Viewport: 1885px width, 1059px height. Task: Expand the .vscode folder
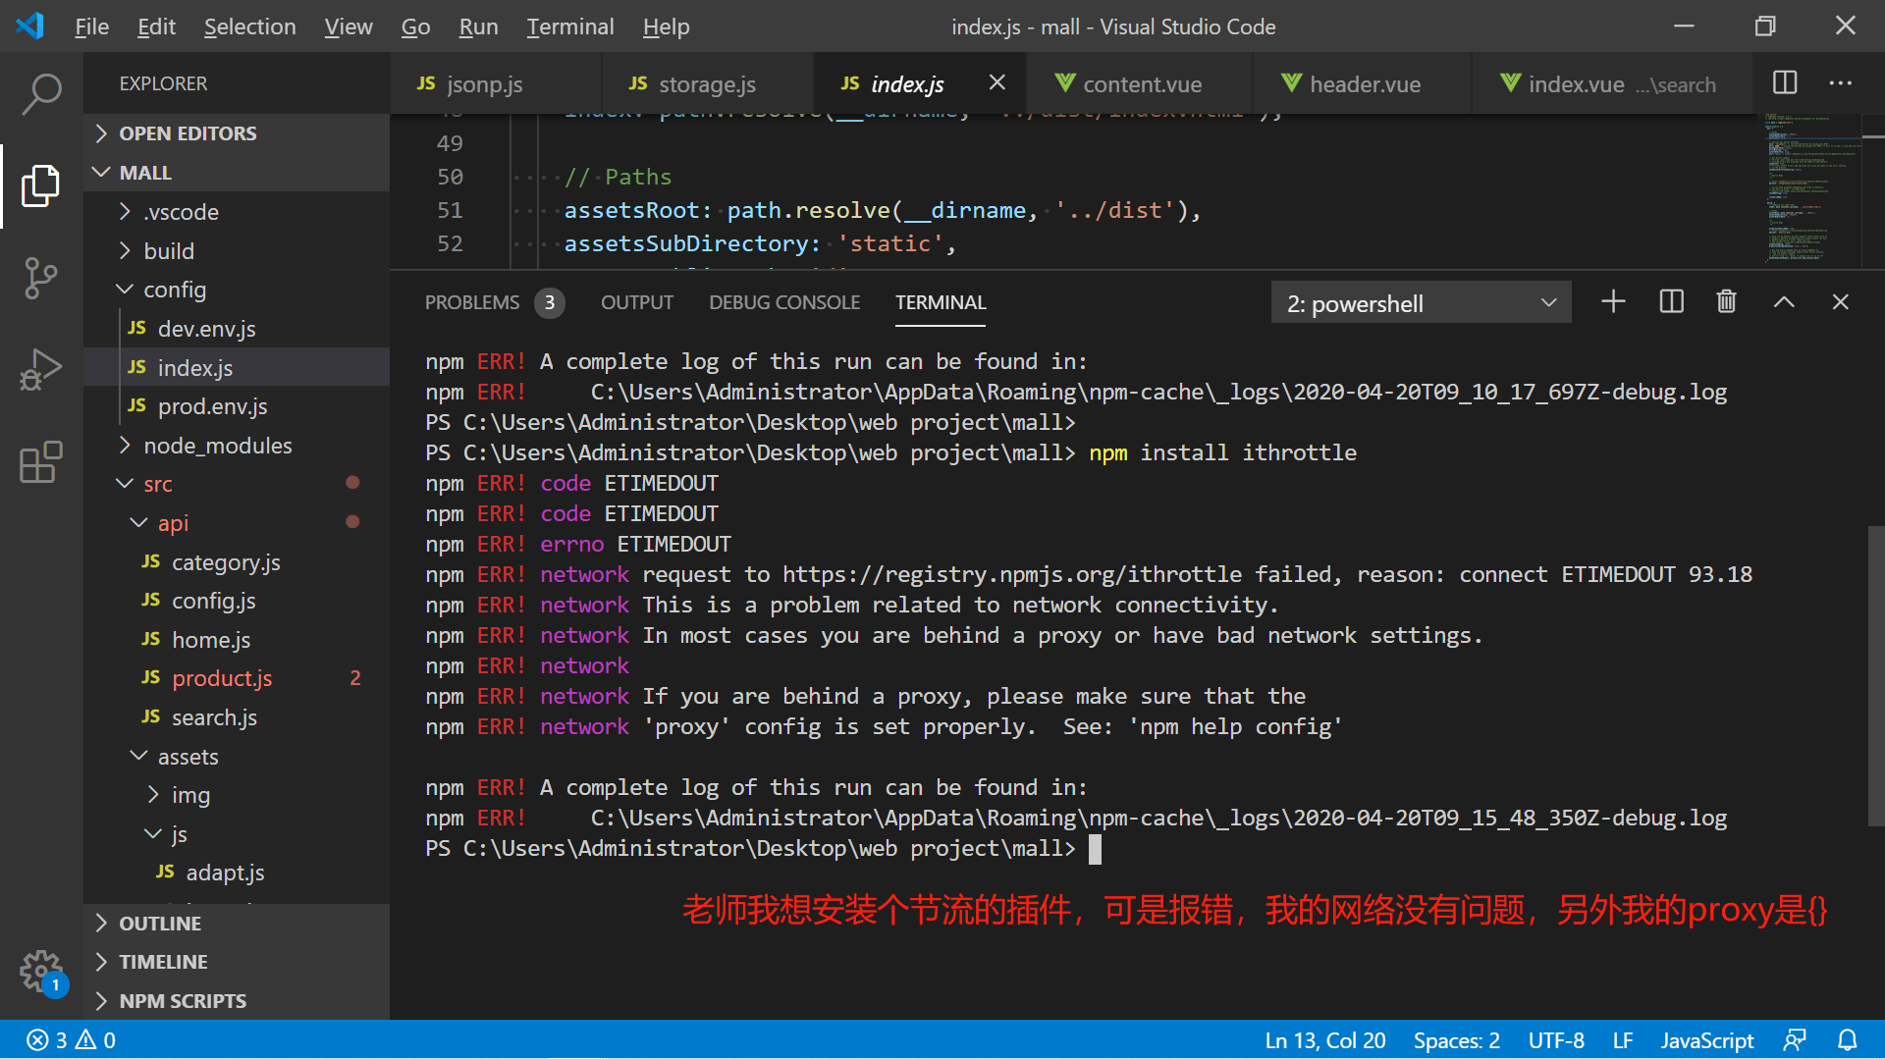coord(237,212)
